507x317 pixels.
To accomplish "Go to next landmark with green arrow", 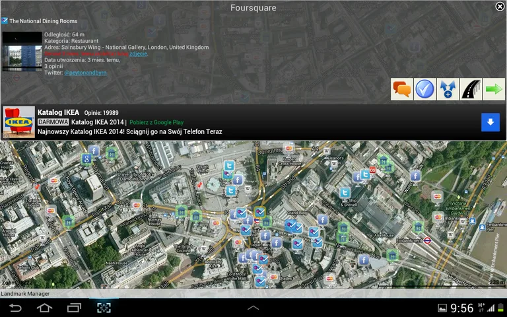I will tap(494, 89).
